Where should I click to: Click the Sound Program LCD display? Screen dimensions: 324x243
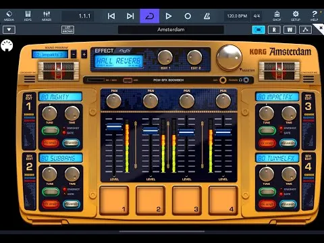pyautogui.click(x=50, y=55)
